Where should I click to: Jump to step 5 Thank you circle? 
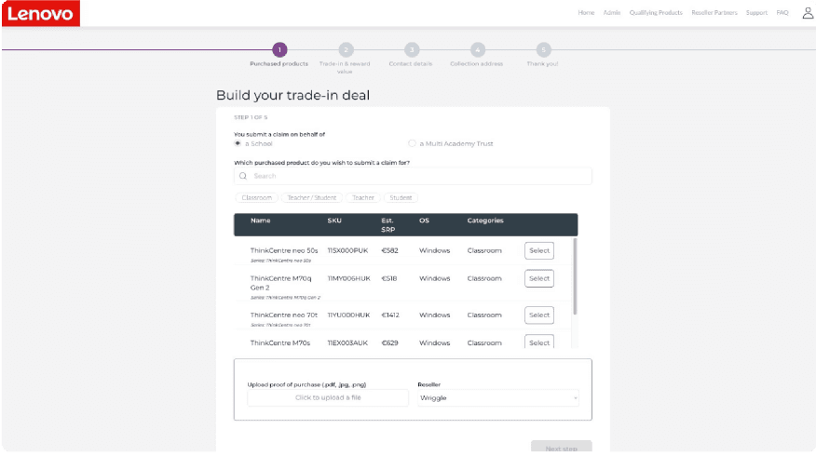[543, 50]
